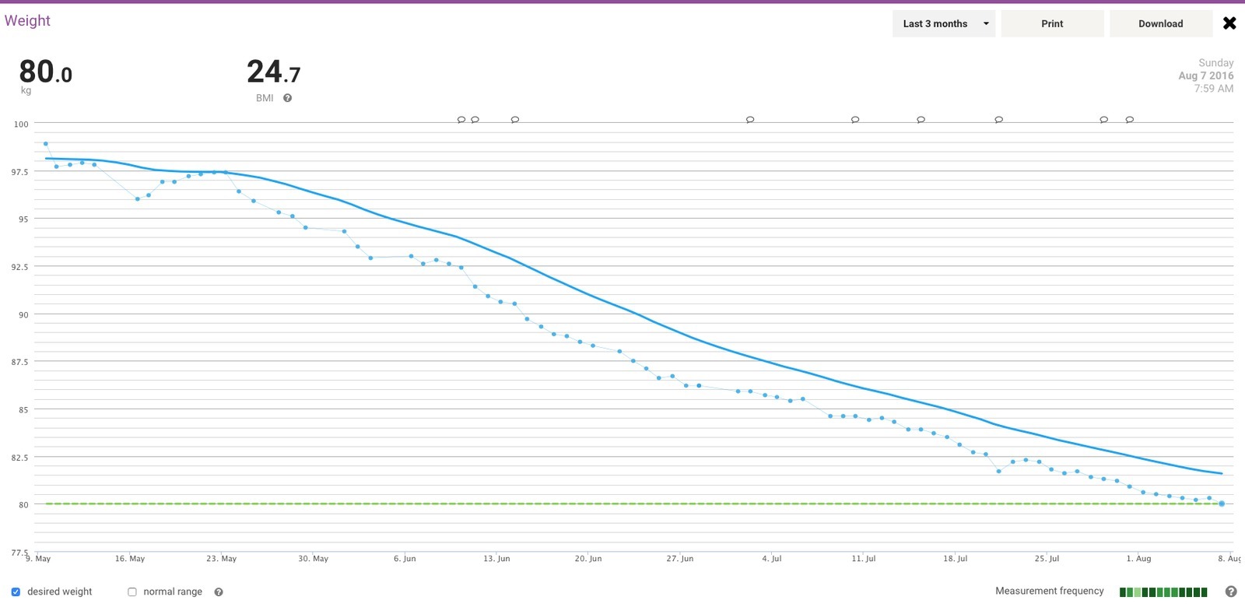Click the 7:59 AM time text

point(1214,89)
